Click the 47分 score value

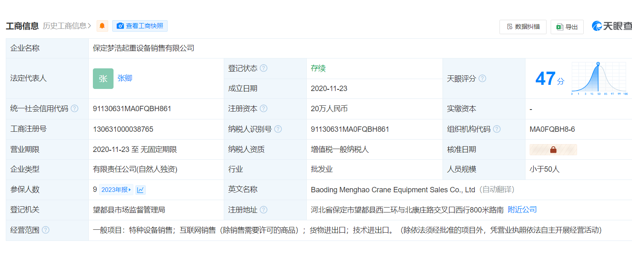tap(549, 78)
